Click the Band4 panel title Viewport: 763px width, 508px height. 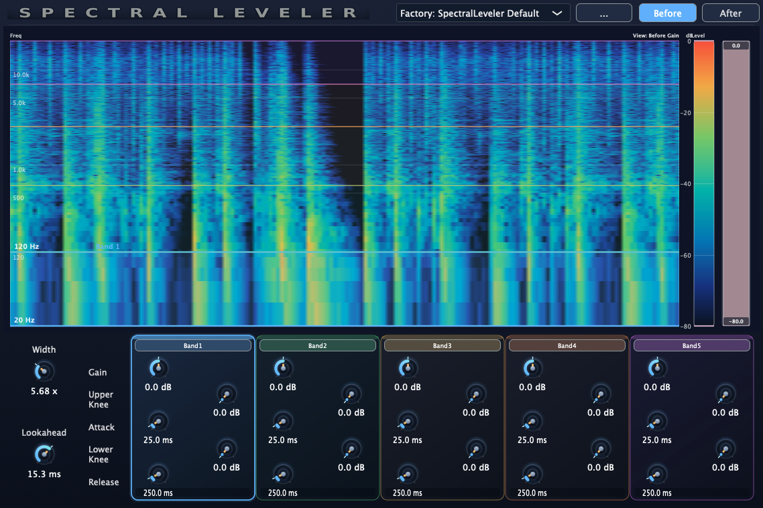tap(567, 345)
